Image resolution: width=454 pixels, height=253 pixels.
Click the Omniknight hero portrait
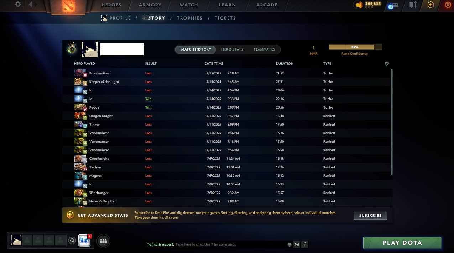[x=80, y=158]
